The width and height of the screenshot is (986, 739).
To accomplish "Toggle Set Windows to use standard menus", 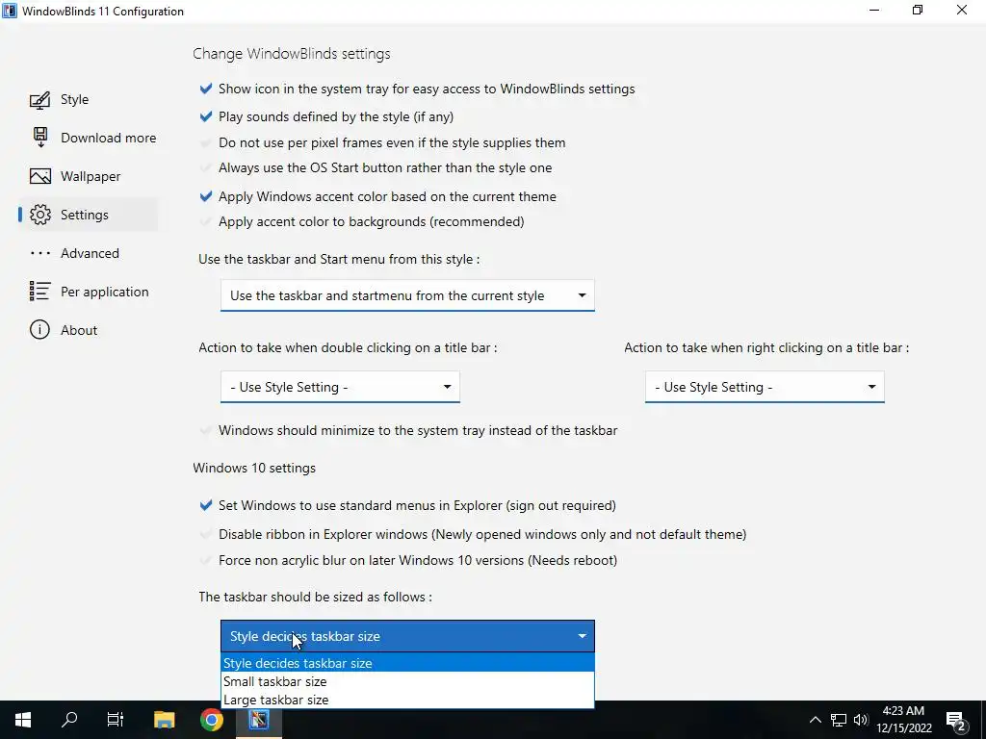I will pos(206,505).
